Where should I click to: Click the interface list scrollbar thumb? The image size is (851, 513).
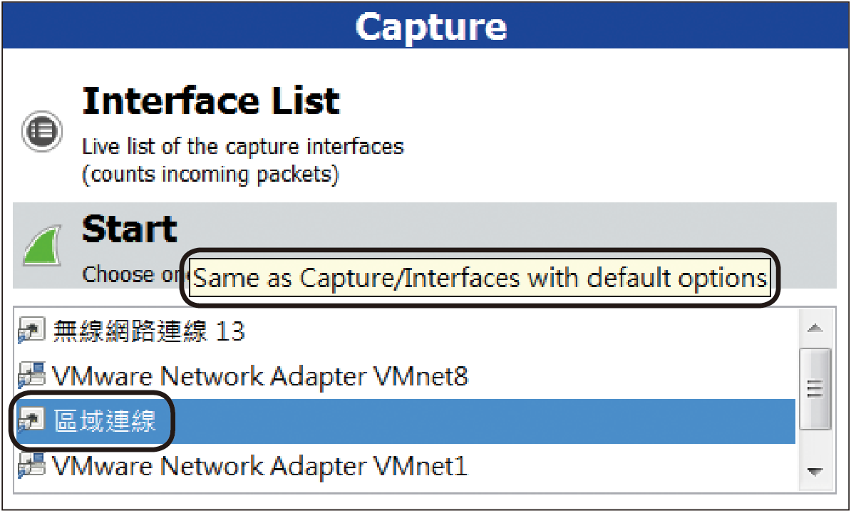pos(815,388)
